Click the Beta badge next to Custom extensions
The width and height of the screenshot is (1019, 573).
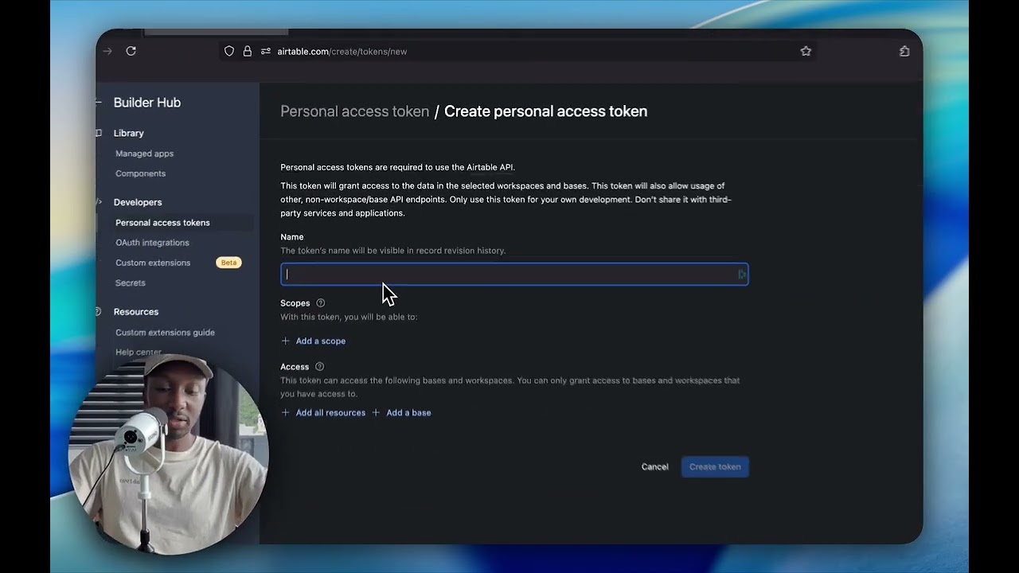[x=228, y=263]
